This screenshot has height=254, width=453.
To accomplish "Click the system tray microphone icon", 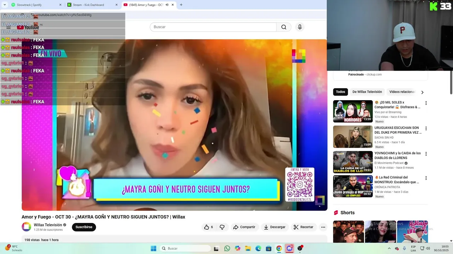I will pos(404,248).
